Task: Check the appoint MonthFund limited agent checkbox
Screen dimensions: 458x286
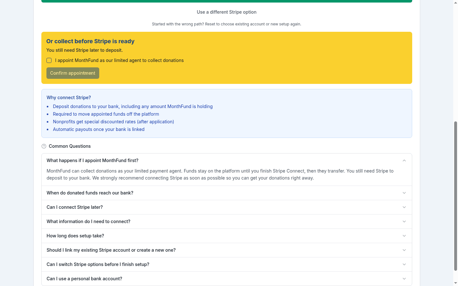Action: pyautogui.click(x=49, y=60)
